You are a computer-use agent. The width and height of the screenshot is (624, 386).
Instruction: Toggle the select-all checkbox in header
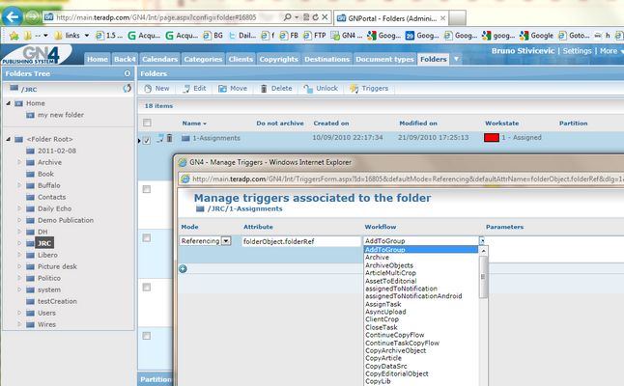[147, 123]
